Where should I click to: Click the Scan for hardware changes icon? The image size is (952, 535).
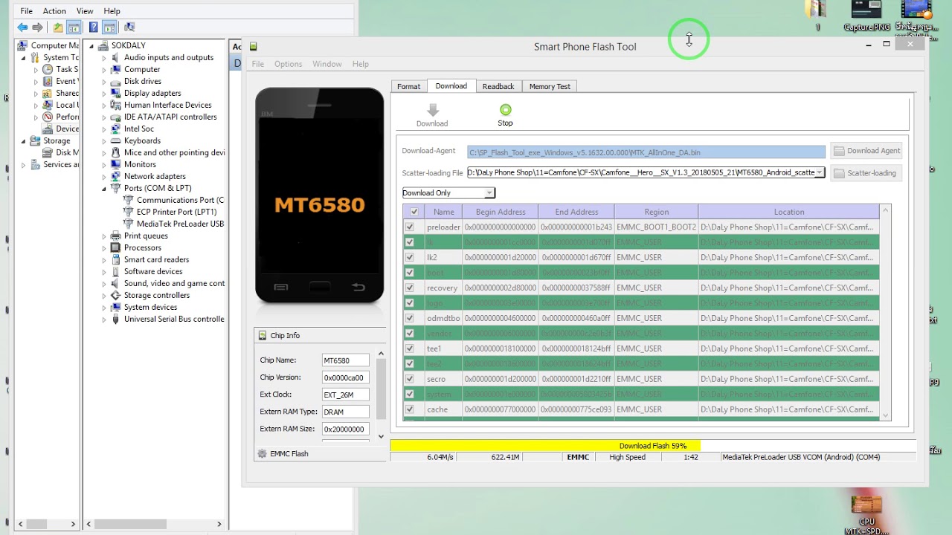click(129, 27)
